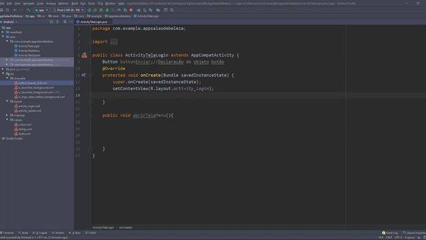Open the Pixel 2 API 28 device dropdown
This screenshot has height=240, width=426.
69,10
